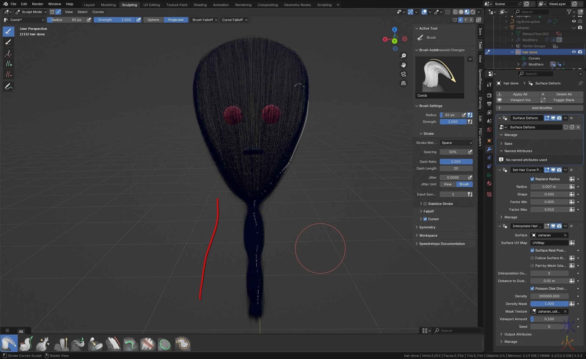This screenshot has height=359, width=586.
Task: Open the Brush Falloff dropdown
Action: pyautogui.click(x=204, y=20)
